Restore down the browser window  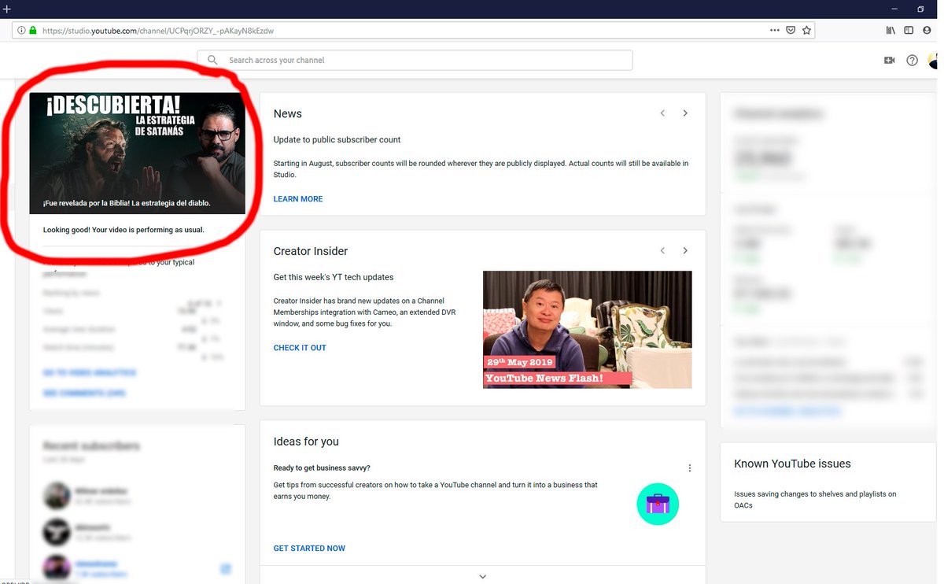pos(920,9)
